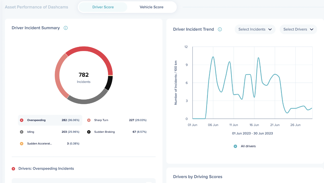Open the Select Incidents dropdown

click(255, 29)
